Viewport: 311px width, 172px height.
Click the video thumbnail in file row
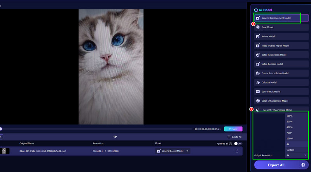(5, 151)
